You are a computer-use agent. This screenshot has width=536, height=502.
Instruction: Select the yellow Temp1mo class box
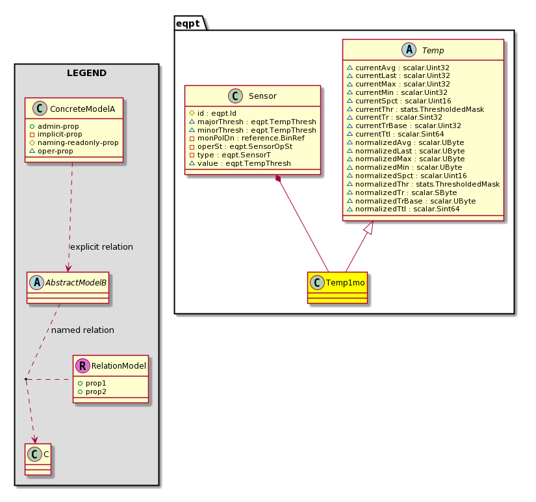point(337,287)
